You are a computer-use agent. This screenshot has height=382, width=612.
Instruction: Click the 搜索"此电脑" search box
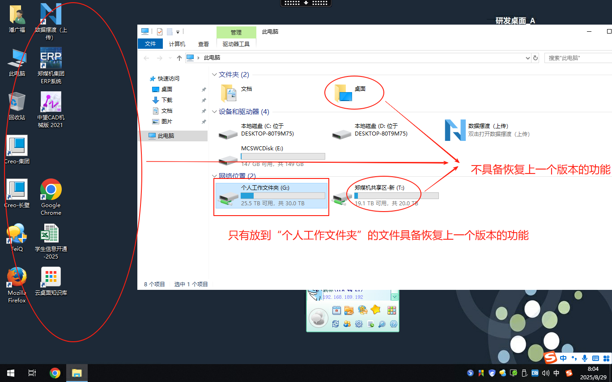pos(577,58)
